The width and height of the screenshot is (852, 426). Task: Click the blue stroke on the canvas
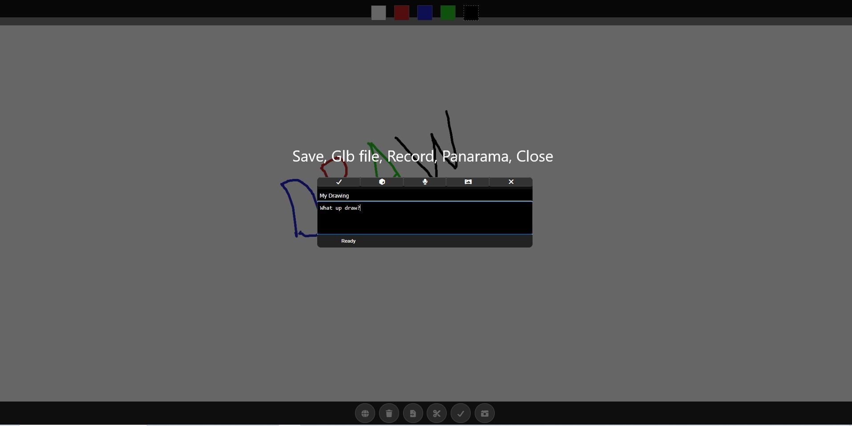[x=292, y=209]
